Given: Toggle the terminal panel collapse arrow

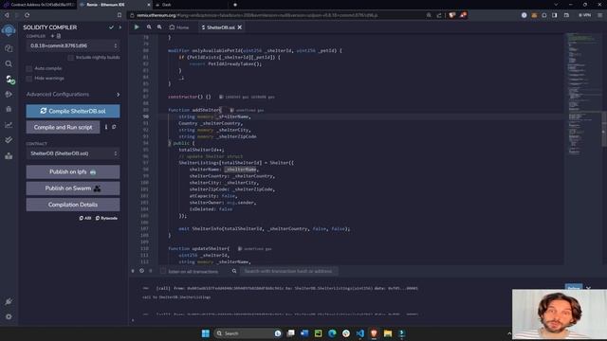Looking at the screenshot, I should 133,271.
